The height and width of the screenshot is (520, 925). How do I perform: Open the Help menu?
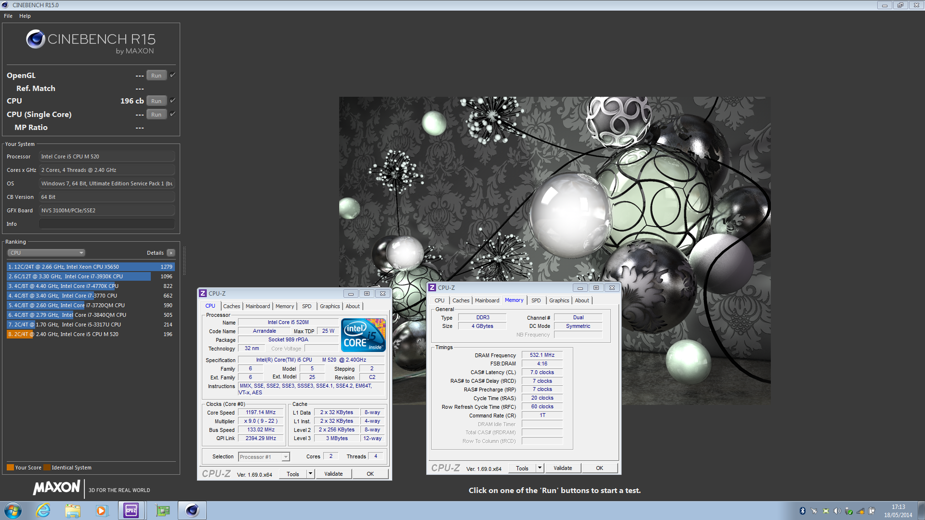click(x=25, y=16)
